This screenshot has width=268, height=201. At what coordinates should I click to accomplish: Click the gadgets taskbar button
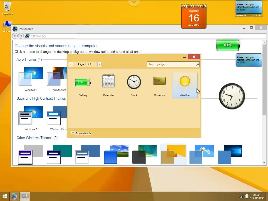point(25,196)
